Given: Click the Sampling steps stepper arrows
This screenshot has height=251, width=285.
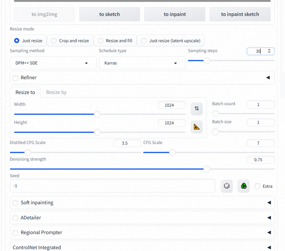Looking at the screenshot, I should tap(269, 51).
